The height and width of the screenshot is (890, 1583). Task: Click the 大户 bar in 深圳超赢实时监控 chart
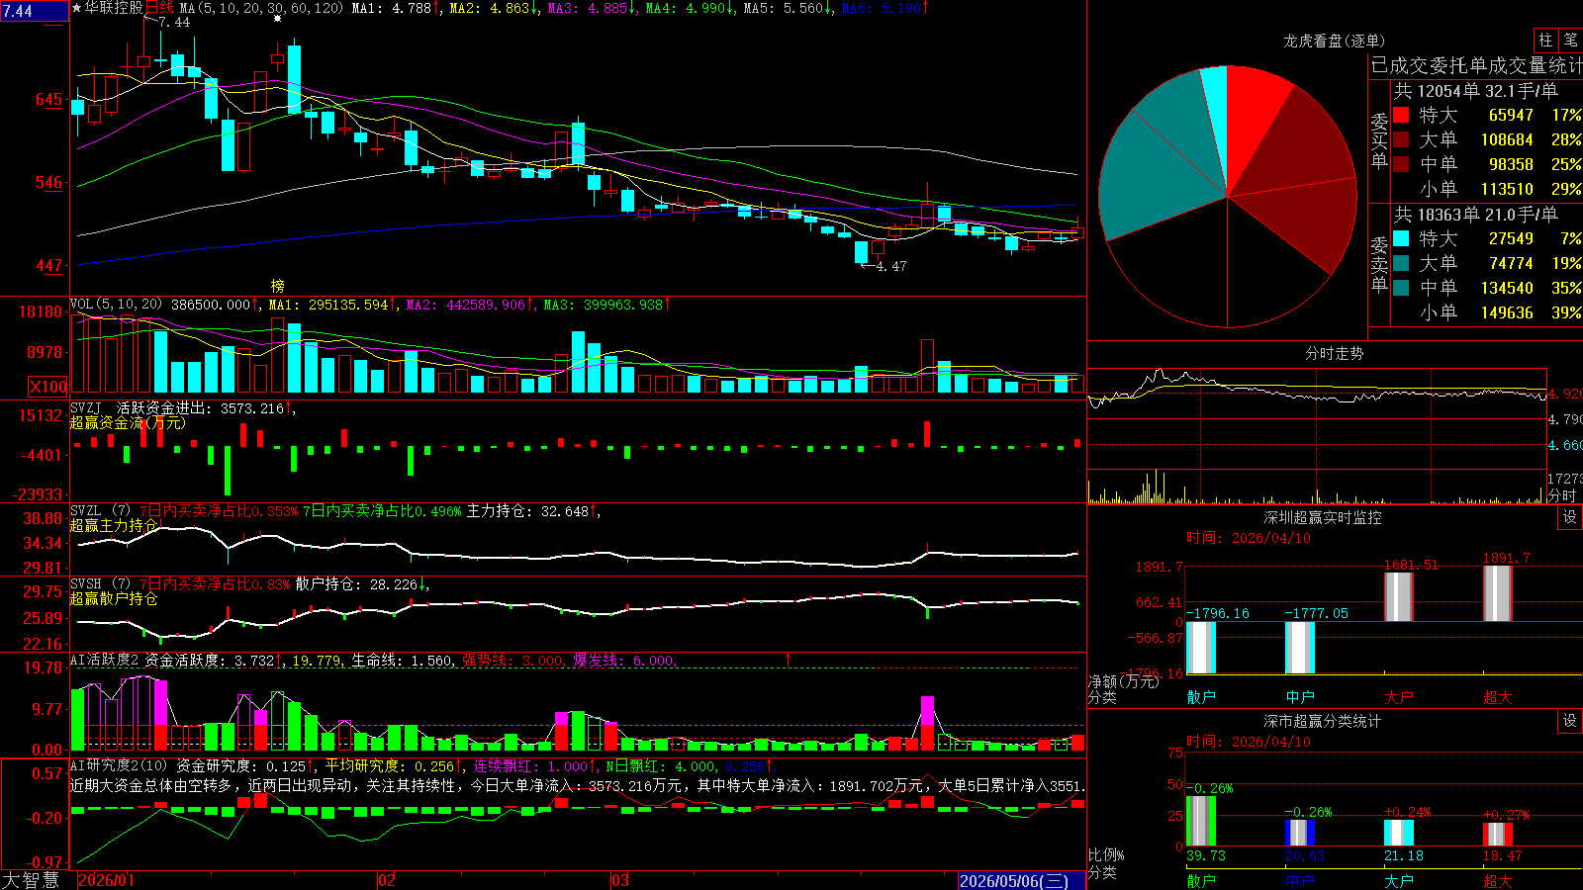coord(1399,596)
